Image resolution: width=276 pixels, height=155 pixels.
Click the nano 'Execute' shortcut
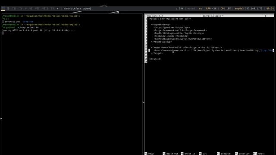tap(223, 154)
